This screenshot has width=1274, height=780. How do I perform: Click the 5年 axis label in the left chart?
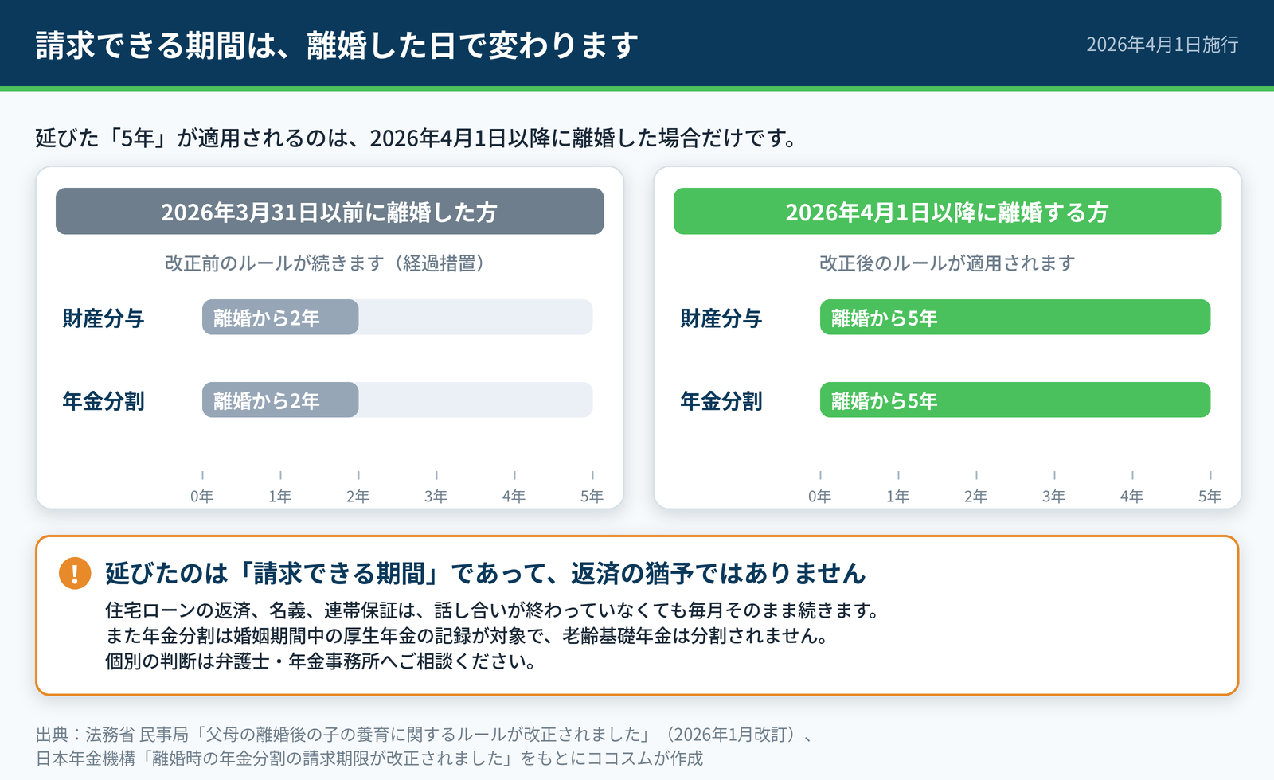(x=592, y=496)
